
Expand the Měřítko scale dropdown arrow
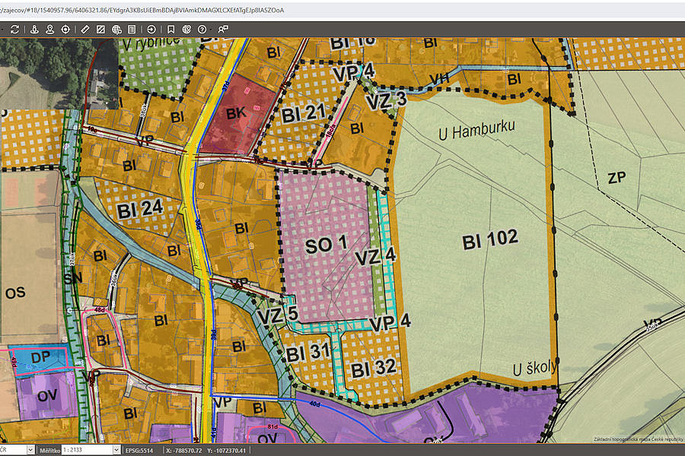[116, 450]
